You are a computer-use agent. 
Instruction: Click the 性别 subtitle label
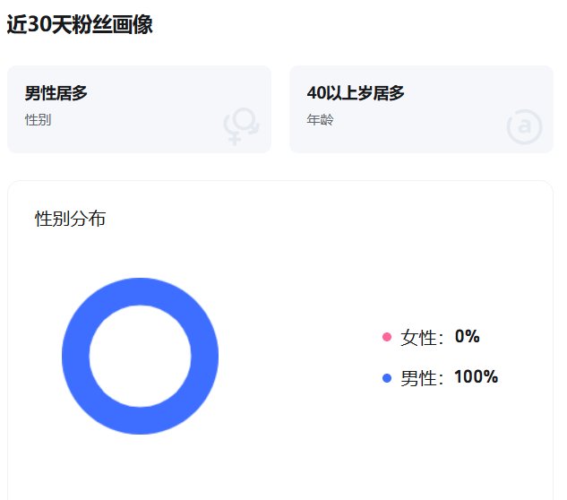point(38,119)
